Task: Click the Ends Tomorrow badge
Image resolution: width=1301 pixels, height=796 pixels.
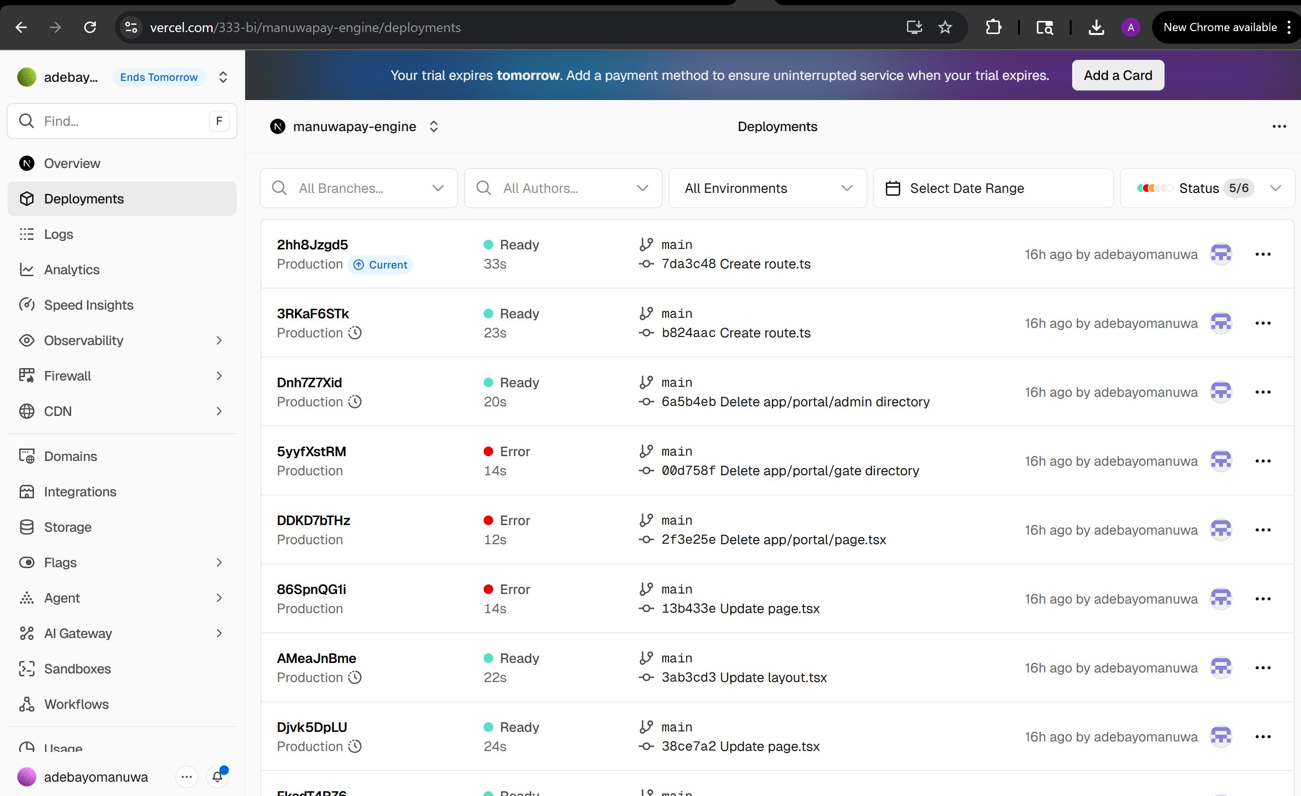Action: [x=158, y=77]
